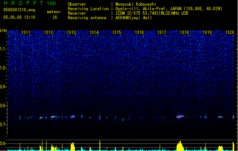The width and height of the screenshot is (238, 151).
Task: Click the 0.9 kHz axis label
Action: point(3,87)
